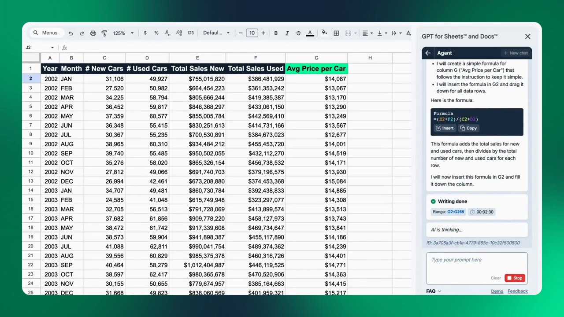This screenshot has width=564, height=317.
Task: Toggle bold formatting
Action: tap(276, 33)
